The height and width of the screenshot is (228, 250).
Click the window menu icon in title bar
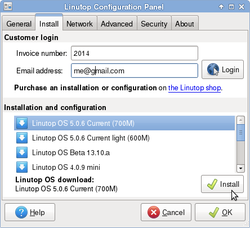pyautogui.click(x=8, y=7)
